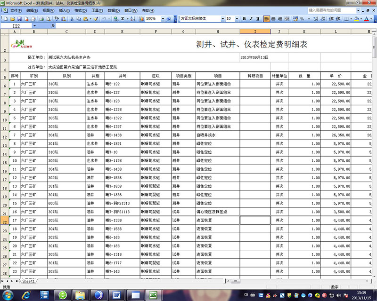
Task: Apply the Percent Style icon
Action: [x=302, y=18]
